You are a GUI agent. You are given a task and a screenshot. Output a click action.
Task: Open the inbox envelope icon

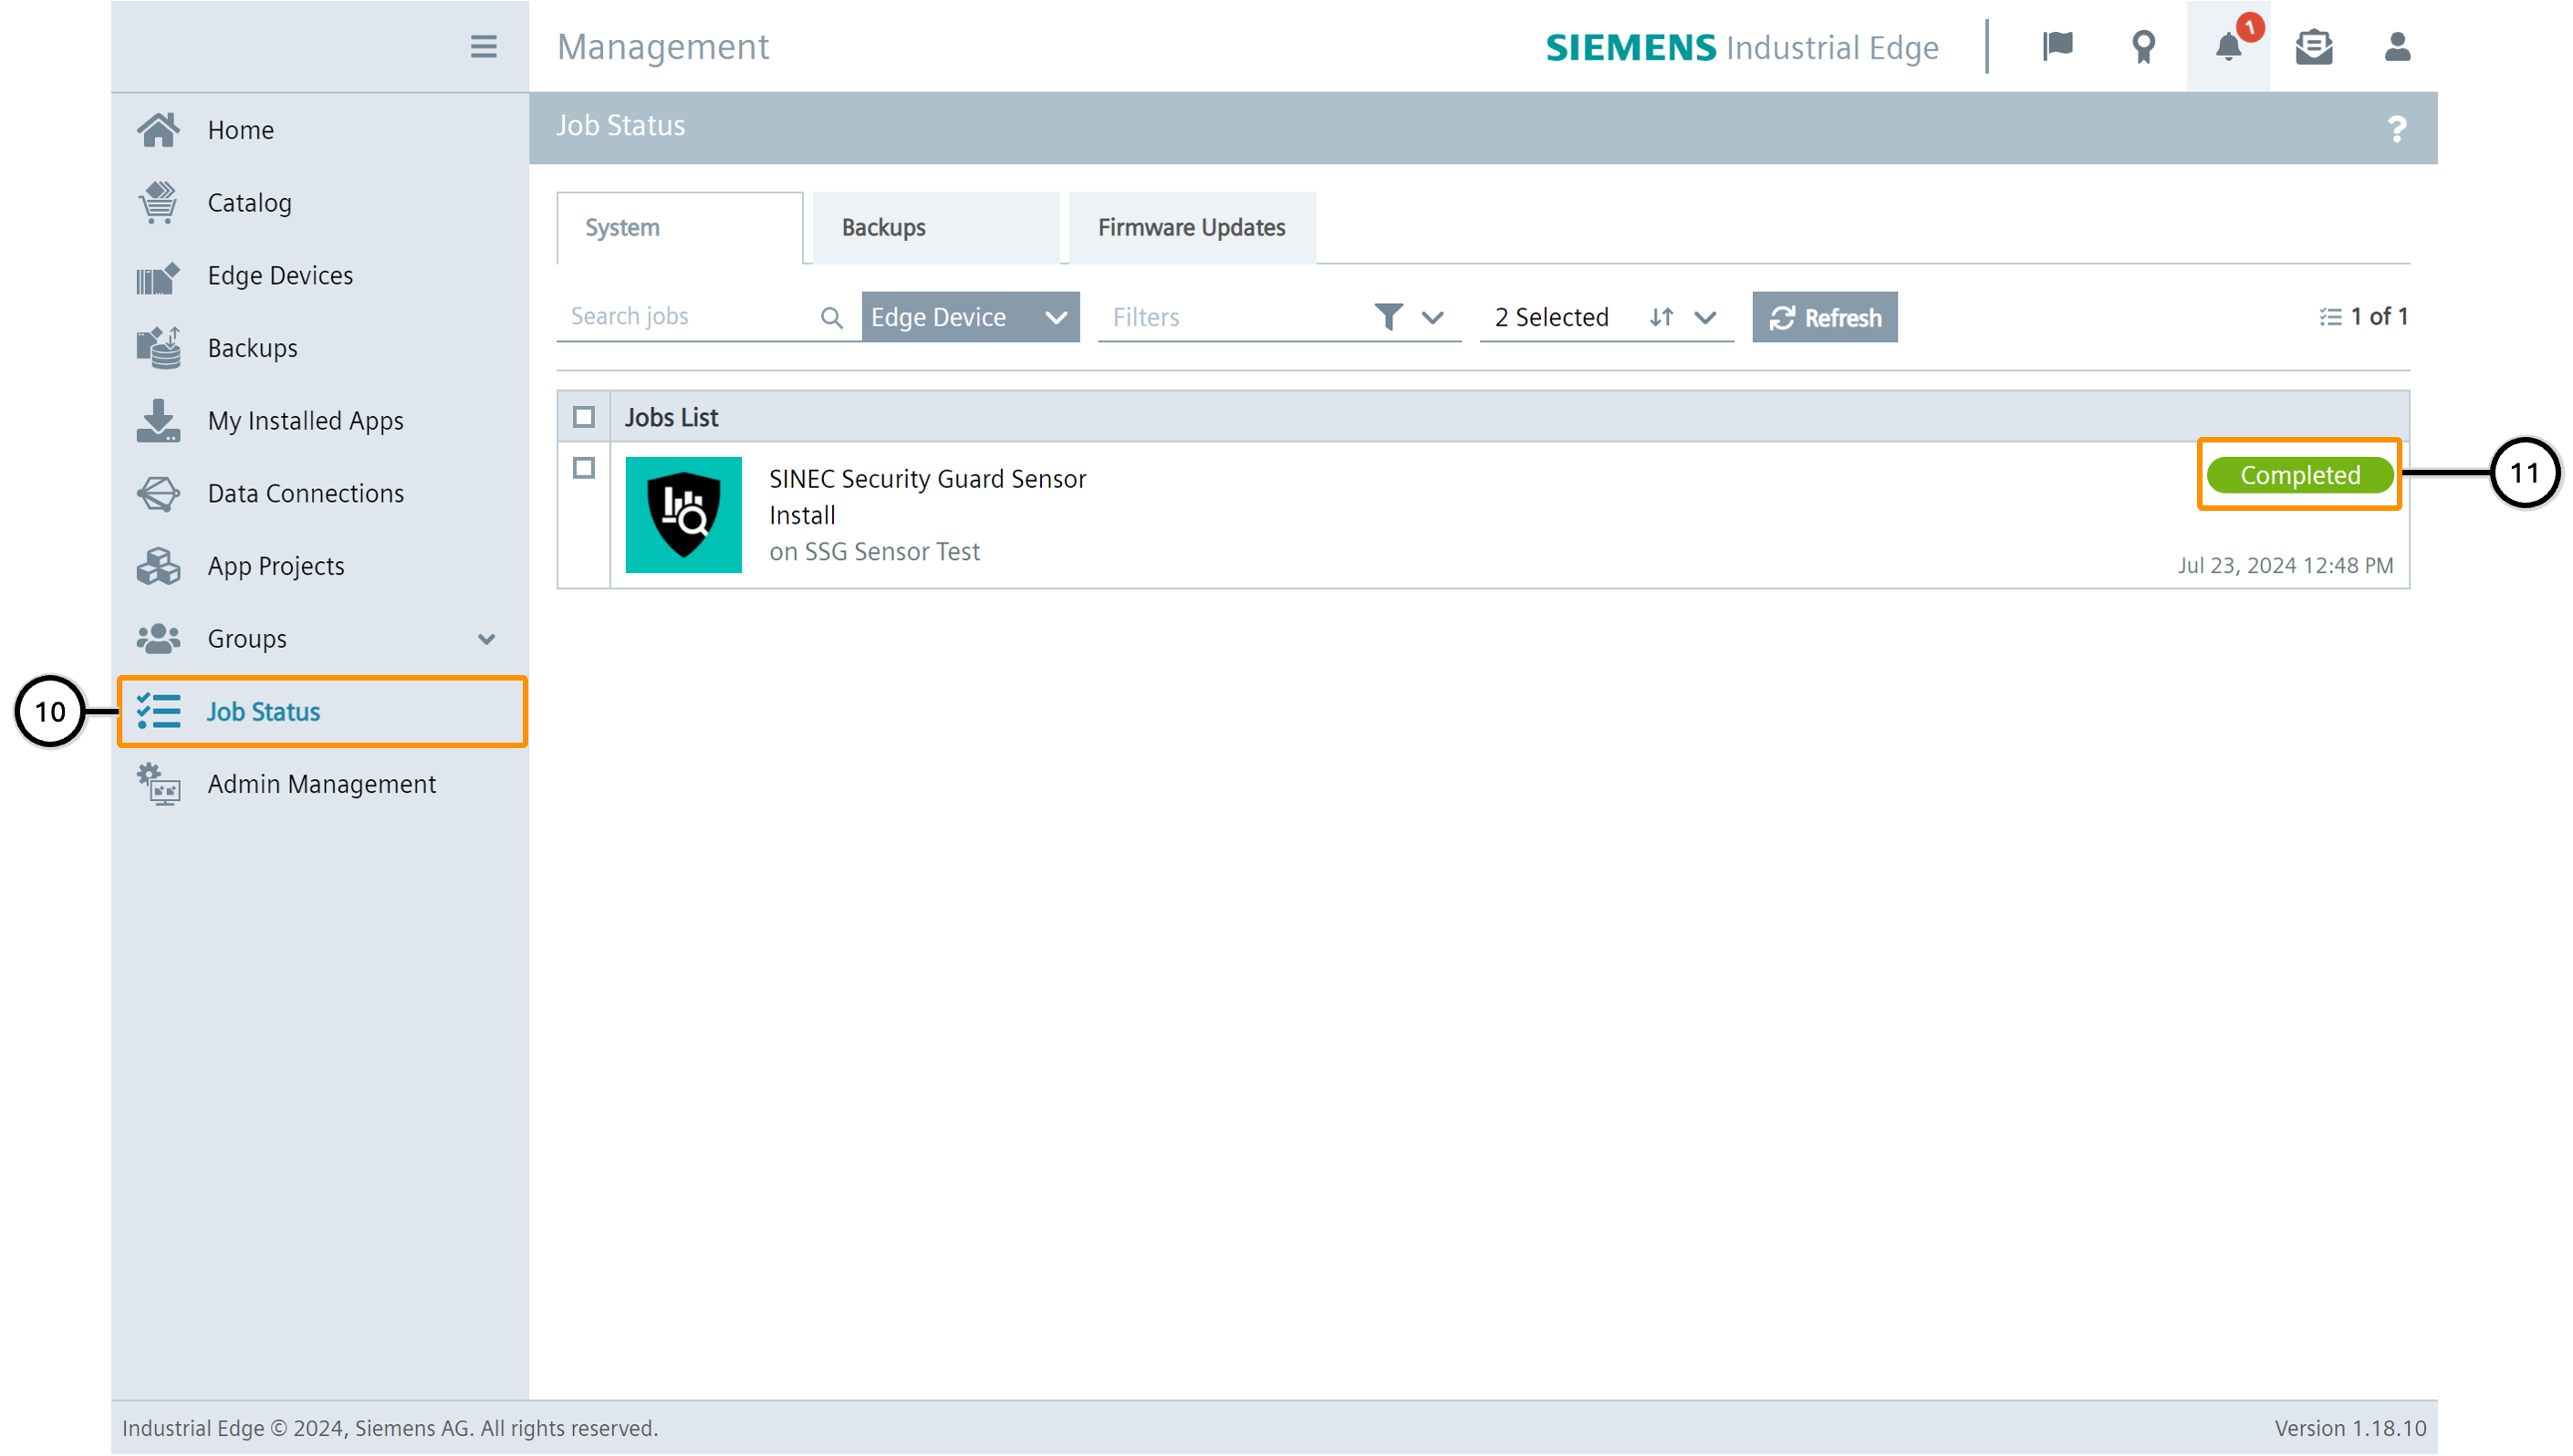pos(2312,46)
